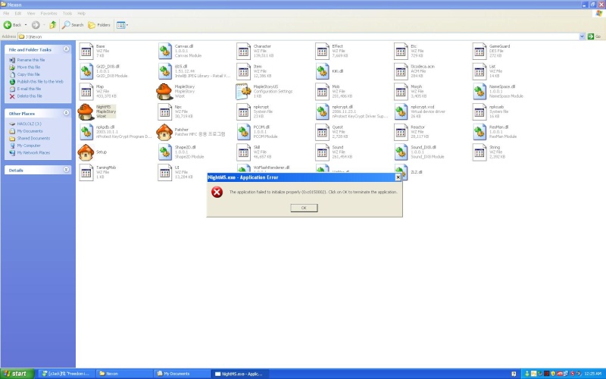Select the npkcrypt.vxd virtual device driver icon
Image resolution: width=606 pixels, height=379 pixels.
(x=401, y=111)
